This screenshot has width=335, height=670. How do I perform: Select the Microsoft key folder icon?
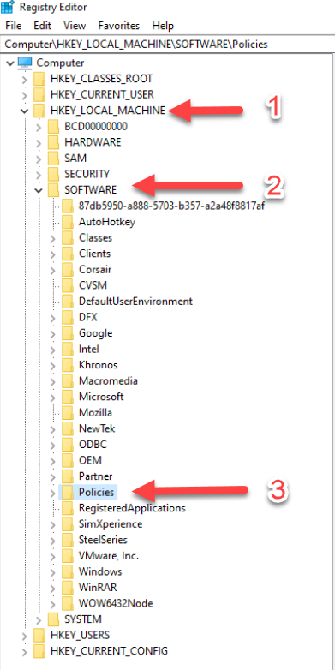[x=68, y=397]
